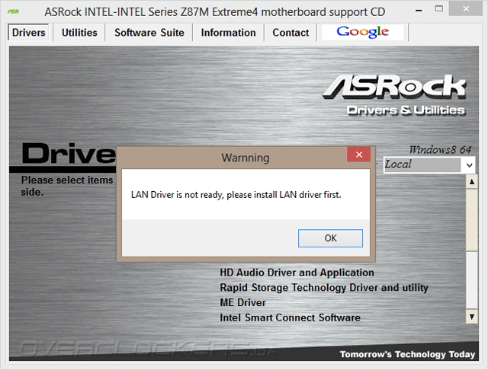Viewport: 488px width, 370px height.
Task: Click the driver list scrollbar thumb
Action: point(472,220)
